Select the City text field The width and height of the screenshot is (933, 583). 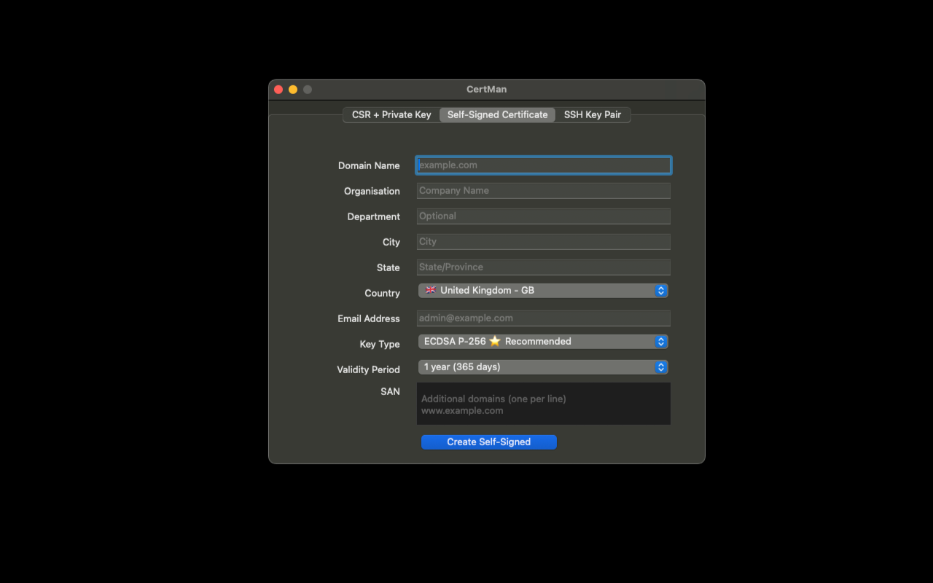click(543, 241)
